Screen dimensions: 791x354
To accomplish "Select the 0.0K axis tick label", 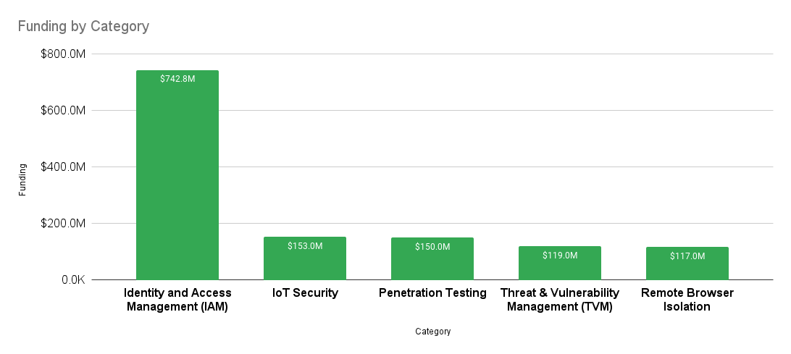I will pos(71,280).
